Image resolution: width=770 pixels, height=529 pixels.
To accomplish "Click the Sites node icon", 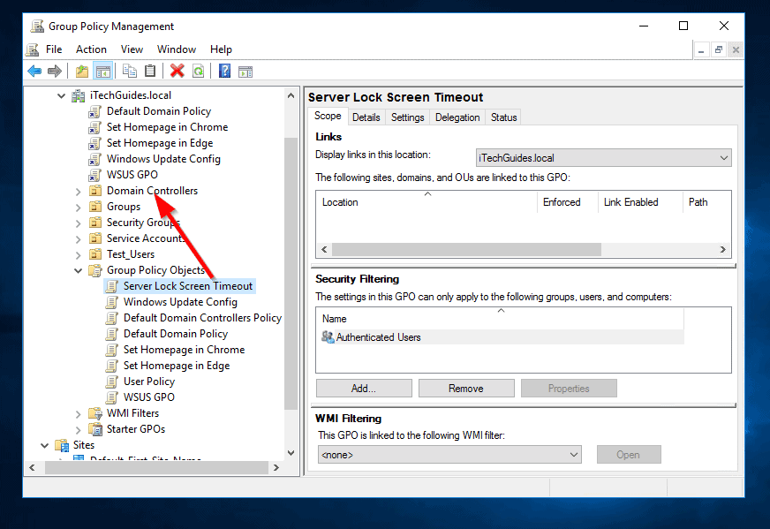I will pyautogui.click(x=62, y=445).
